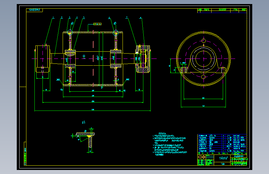The image size is (269, 174).
Task: Select the coupling hub at shaft left end
Action: point(43,59)
